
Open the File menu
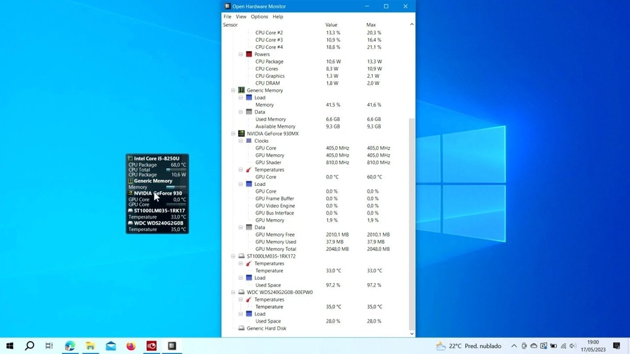[x=227, y=17]
